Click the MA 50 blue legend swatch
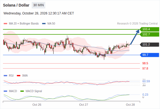 [44, 24]
